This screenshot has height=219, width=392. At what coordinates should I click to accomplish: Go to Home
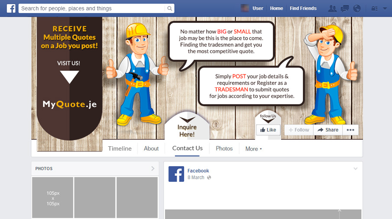click(276, 8)
